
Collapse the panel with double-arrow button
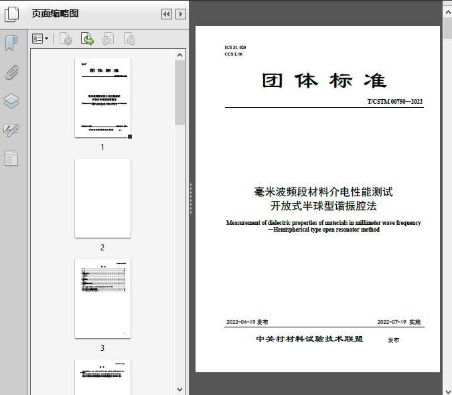tap(167, 14)
